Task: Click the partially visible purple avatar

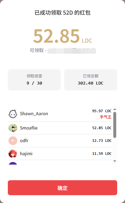Action: pos(13,163)
